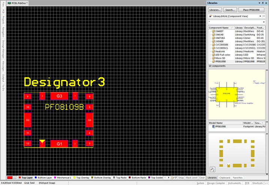Open the layer filter funnel icon

point(175,178)
